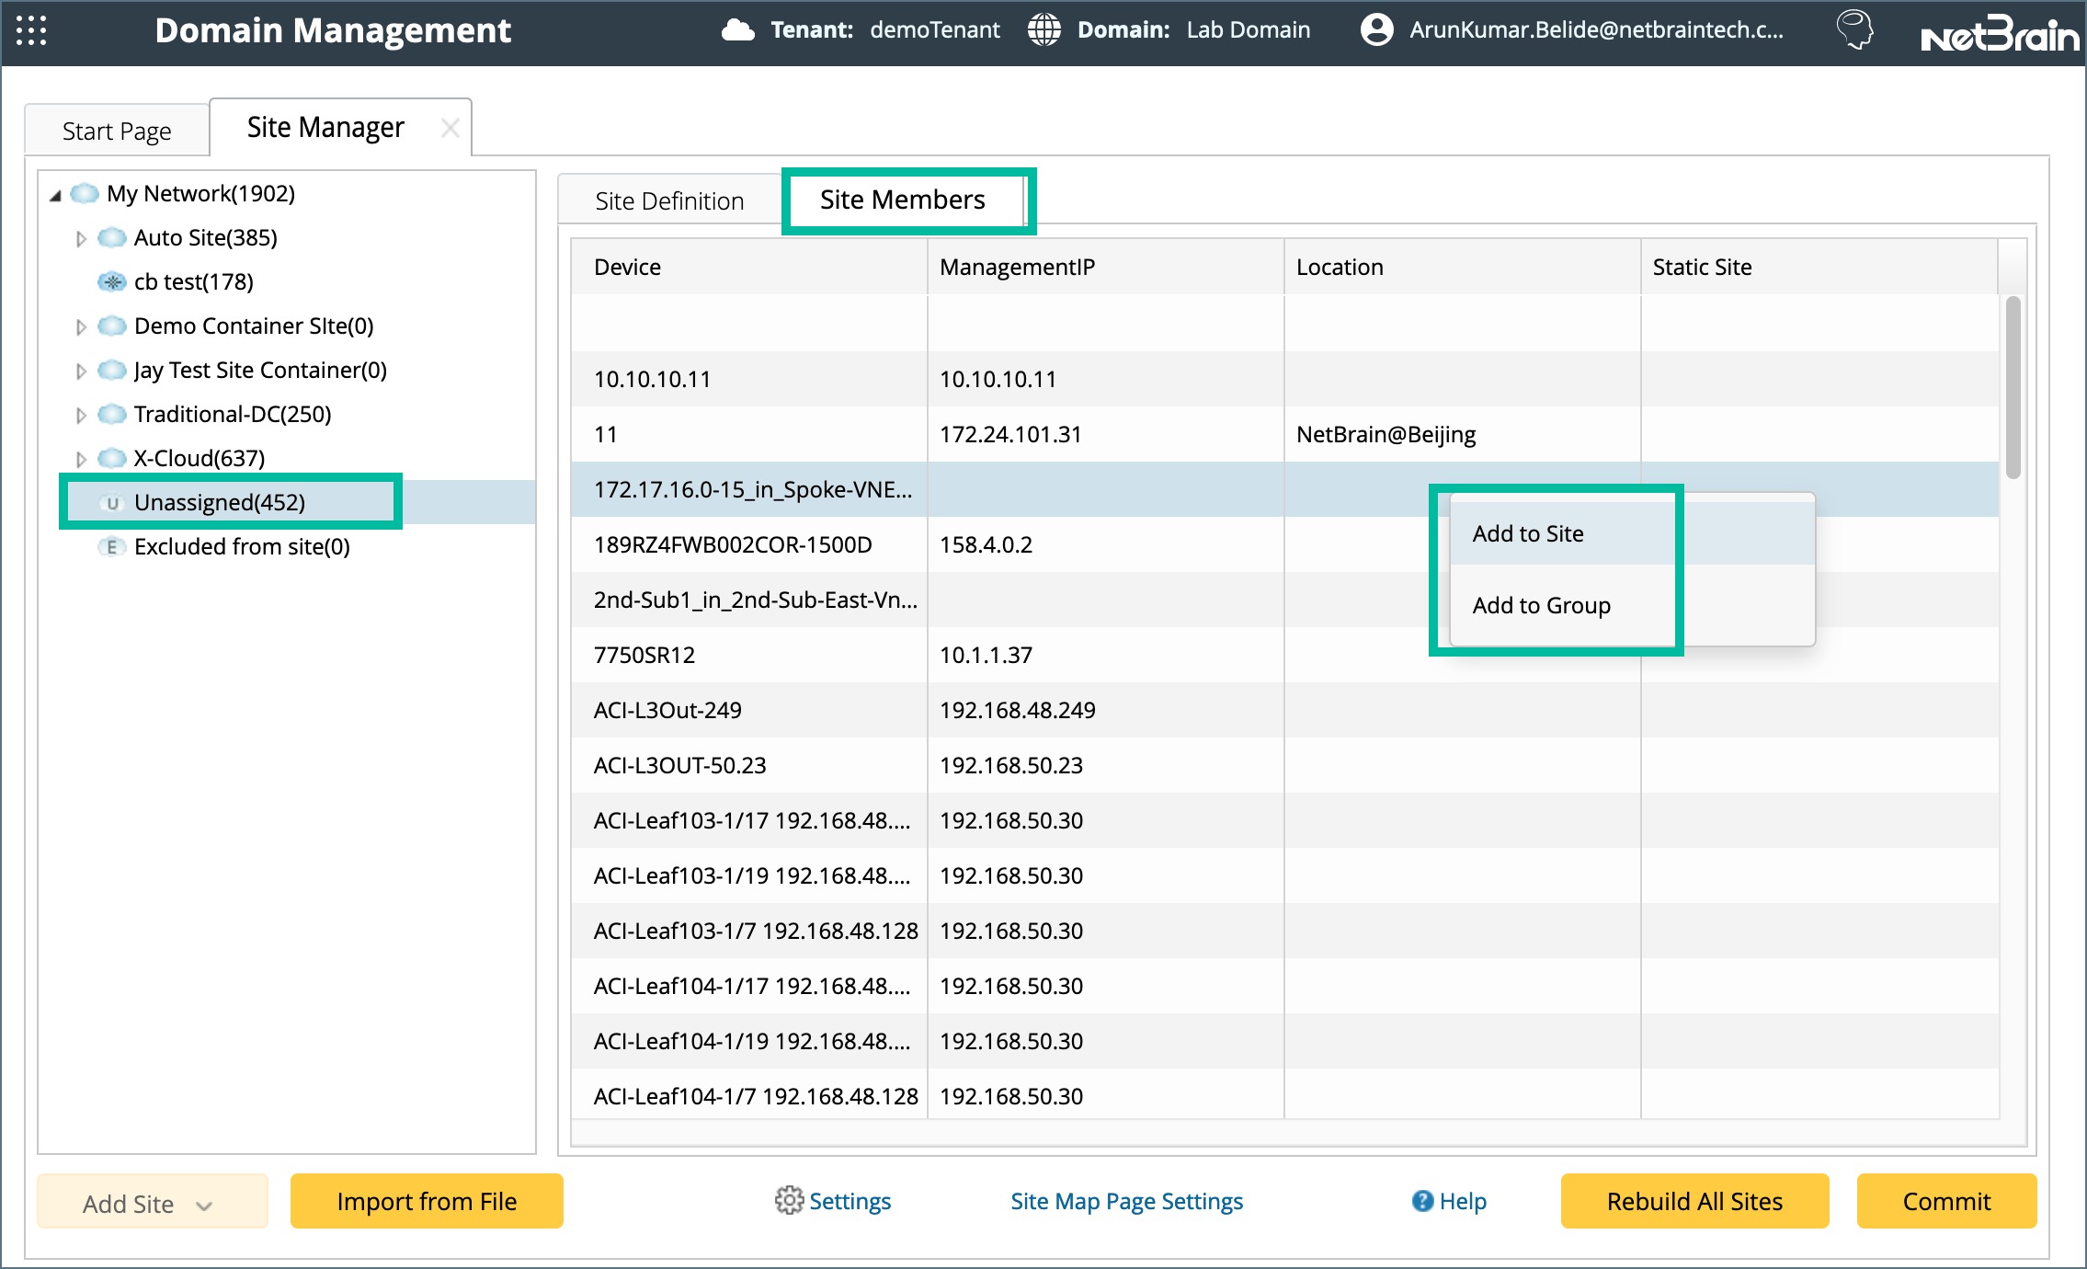This screenshot has height=1269, width=2087.
Task: Open the Site Definition tab
Action: point(669,200)
